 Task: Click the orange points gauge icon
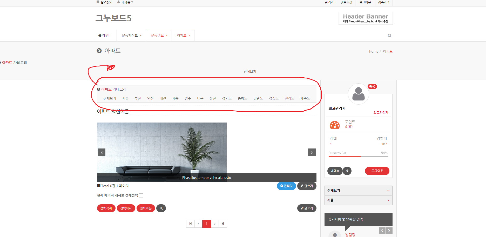tap(335, 125)
